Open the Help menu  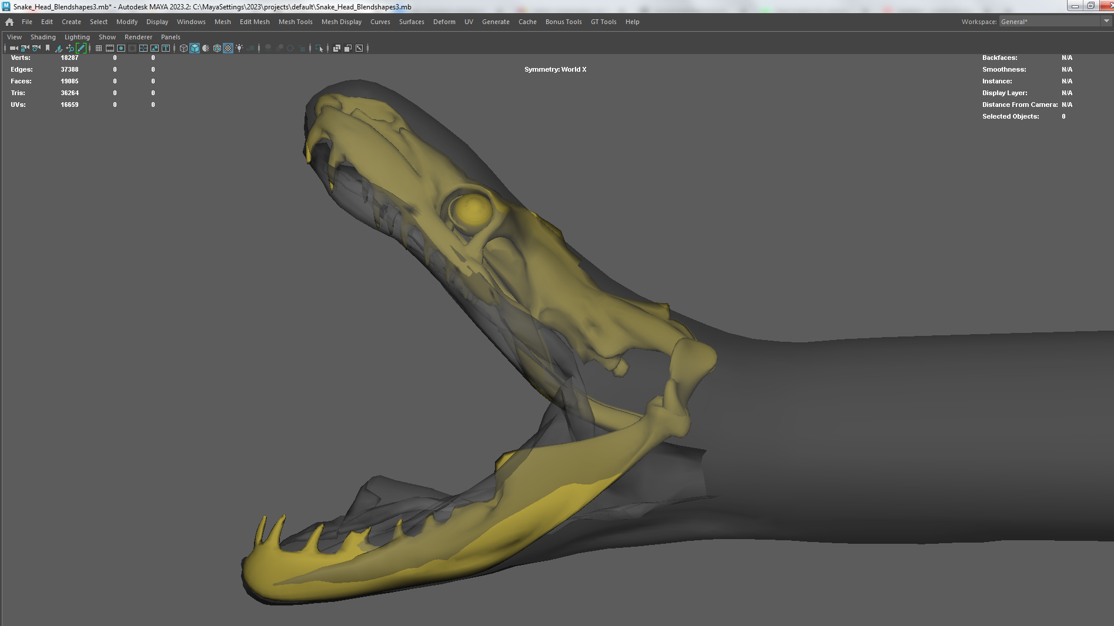pyautogui.click(x=632, y=22)
